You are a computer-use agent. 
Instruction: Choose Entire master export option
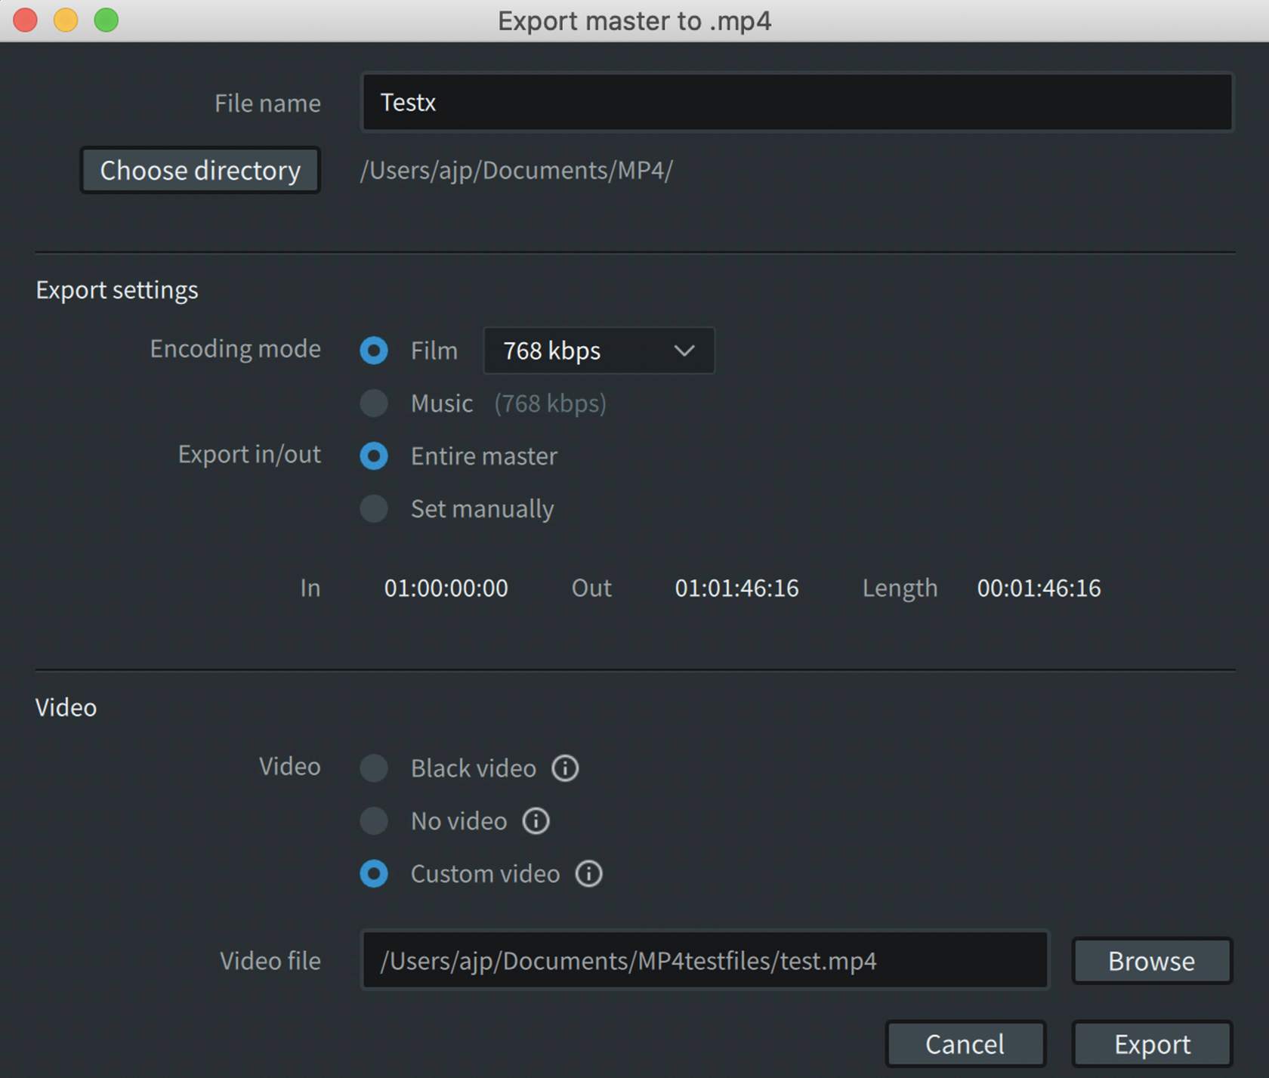click(x=374, y=456)
